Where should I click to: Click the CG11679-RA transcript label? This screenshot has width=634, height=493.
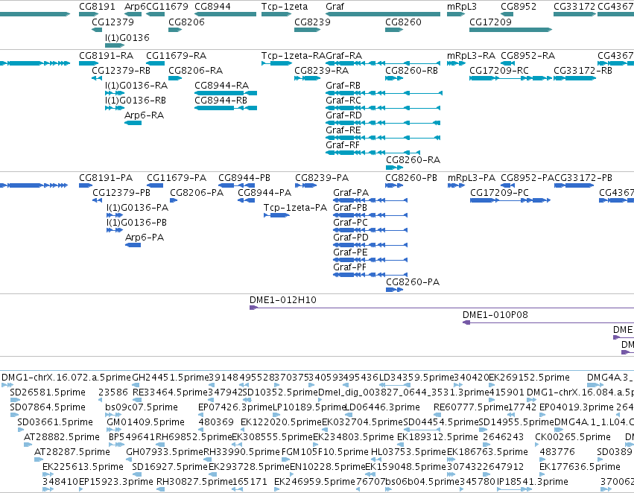point(176,55)
